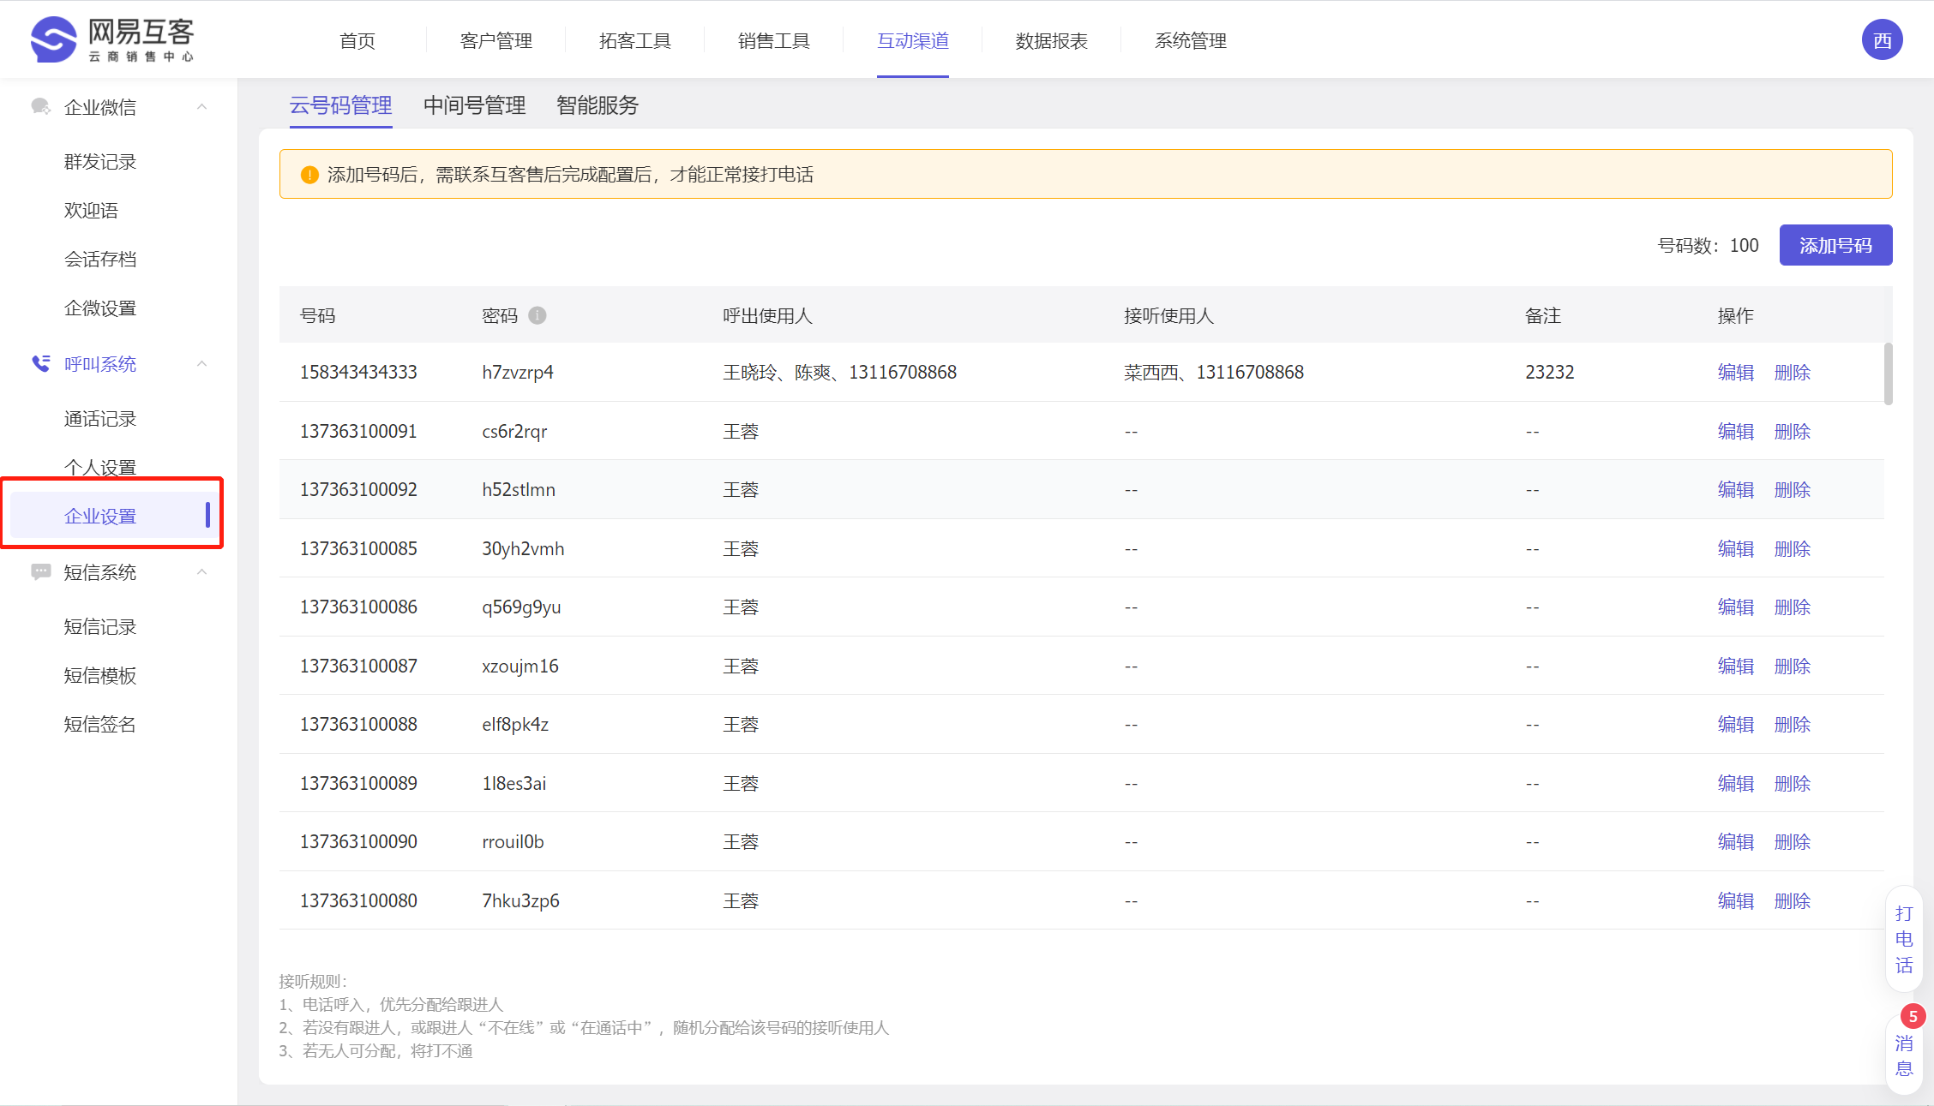1934x1106 pixels.
Task: Select 企业设置 in the sidebar
Action: click(x=111, y=516)
